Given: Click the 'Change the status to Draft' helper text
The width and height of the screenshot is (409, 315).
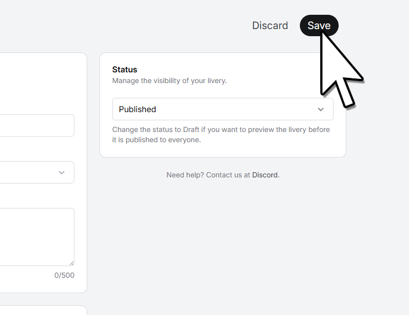Looking at the screenshot, I should pos(221,135).
